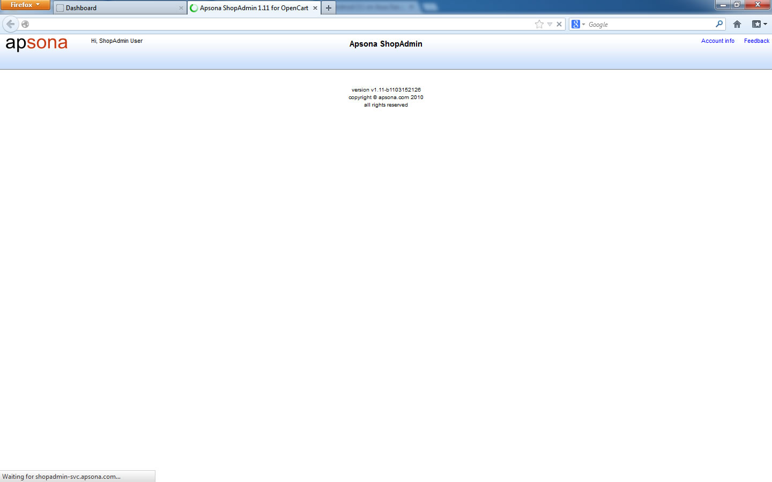This screenshot has width=772, height=482.
Task: Click the Apsona ShopAdmin heading
Action: pyautogui.click(x=386, y=44)
